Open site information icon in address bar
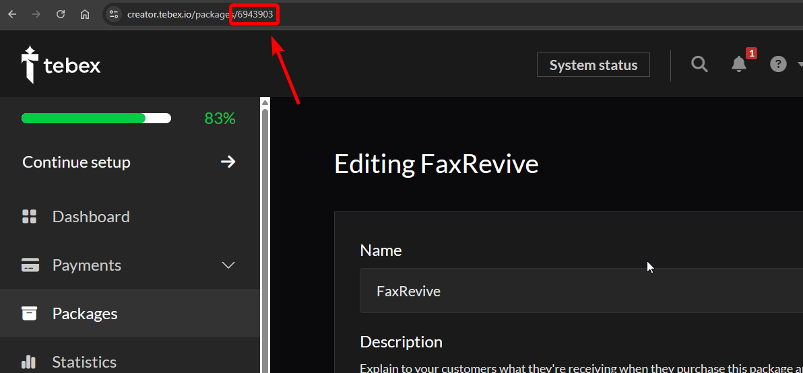This screenshot has height=373, width=803. [x=115, y=14]
